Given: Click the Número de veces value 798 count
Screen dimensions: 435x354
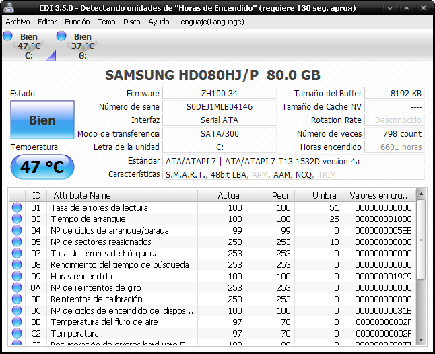Looking at the screenshot, I should (394, 134).
